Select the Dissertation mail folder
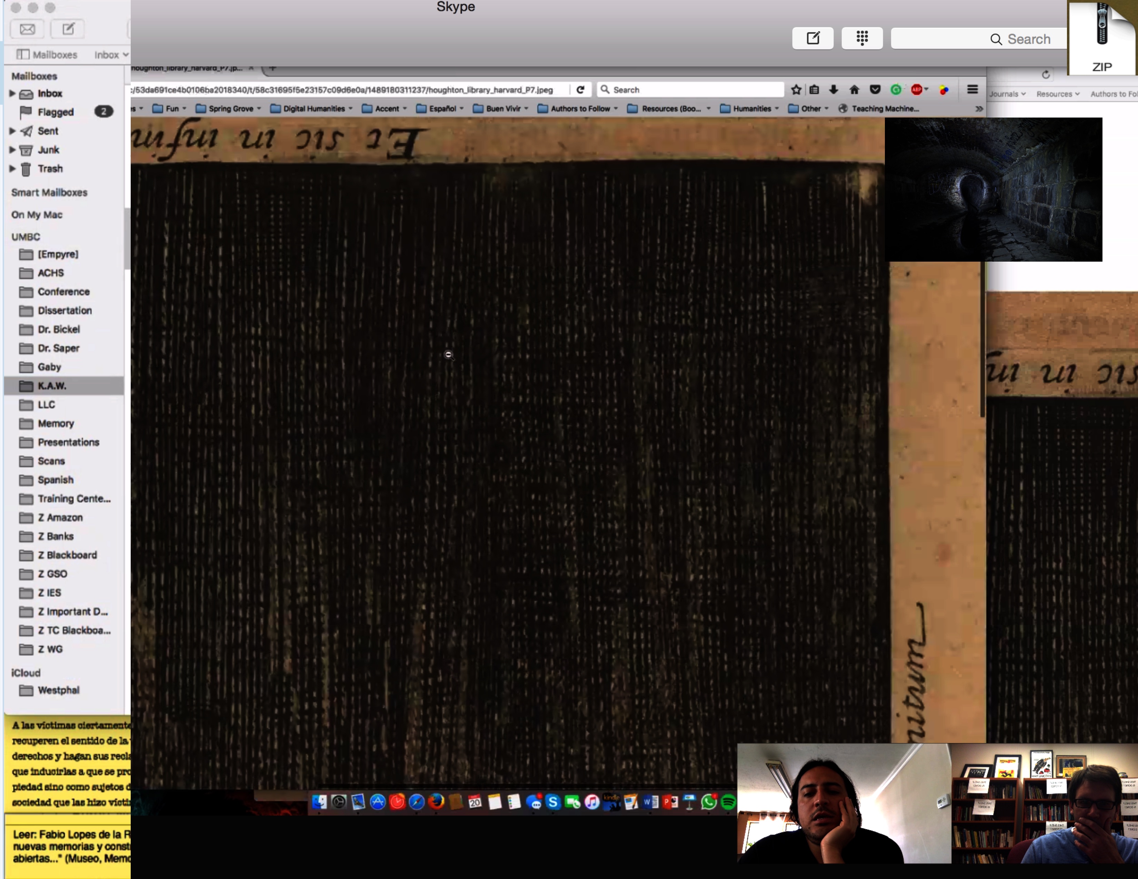This screenshot has width=1138, height=879. [x=64, y=310]
